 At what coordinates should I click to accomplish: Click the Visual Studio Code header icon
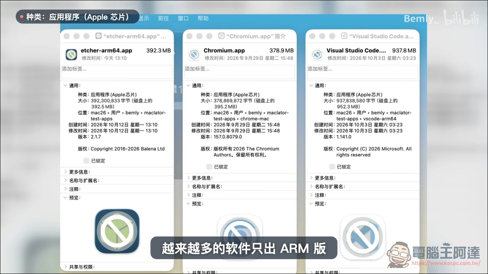(317, 55)
